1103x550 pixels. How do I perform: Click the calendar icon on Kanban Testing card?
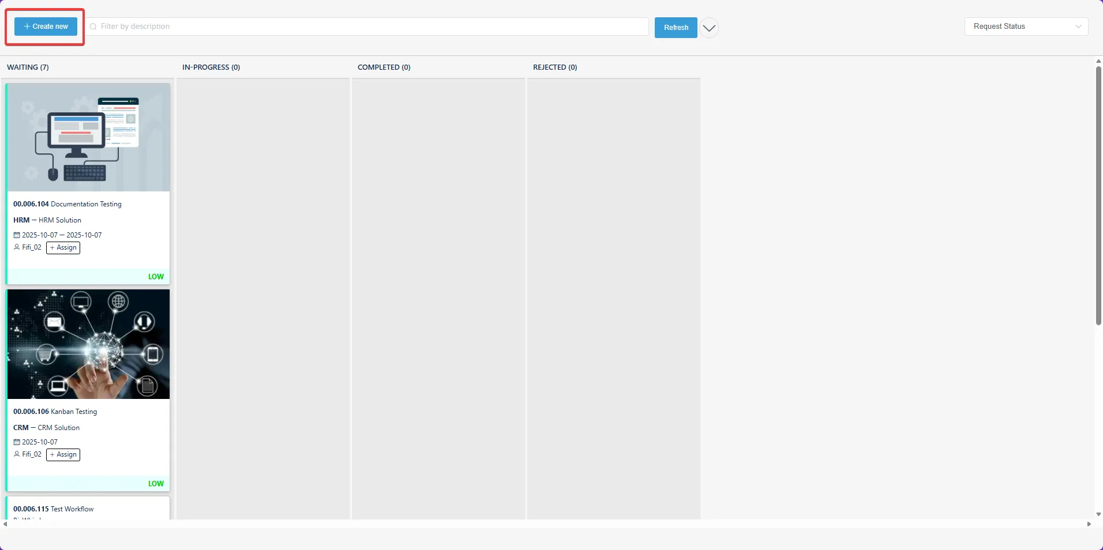click(x=16, y=442)
